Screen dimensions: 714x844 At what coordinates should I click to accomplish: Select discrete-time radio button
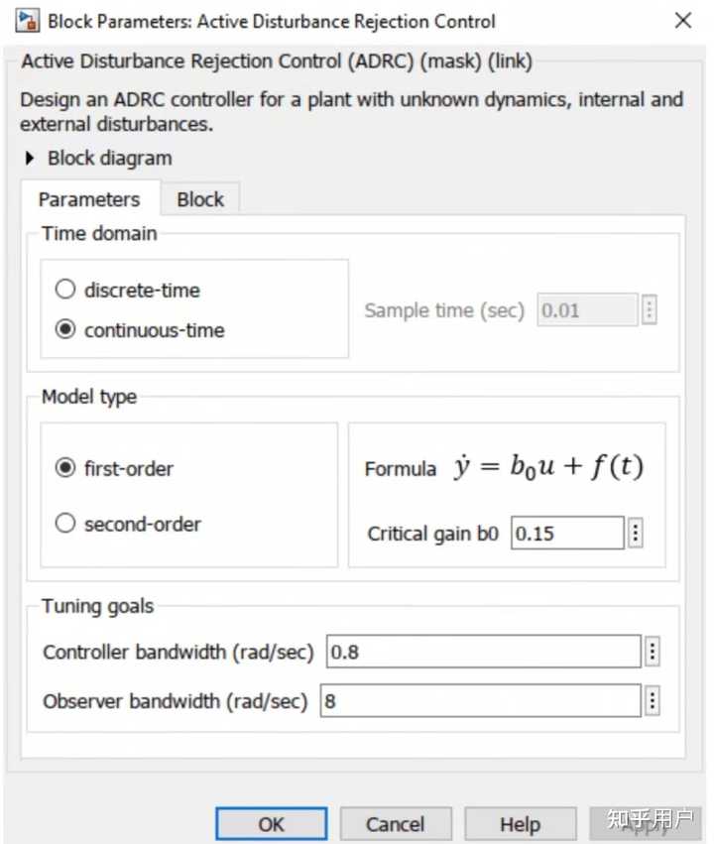[x=65, y=291]
